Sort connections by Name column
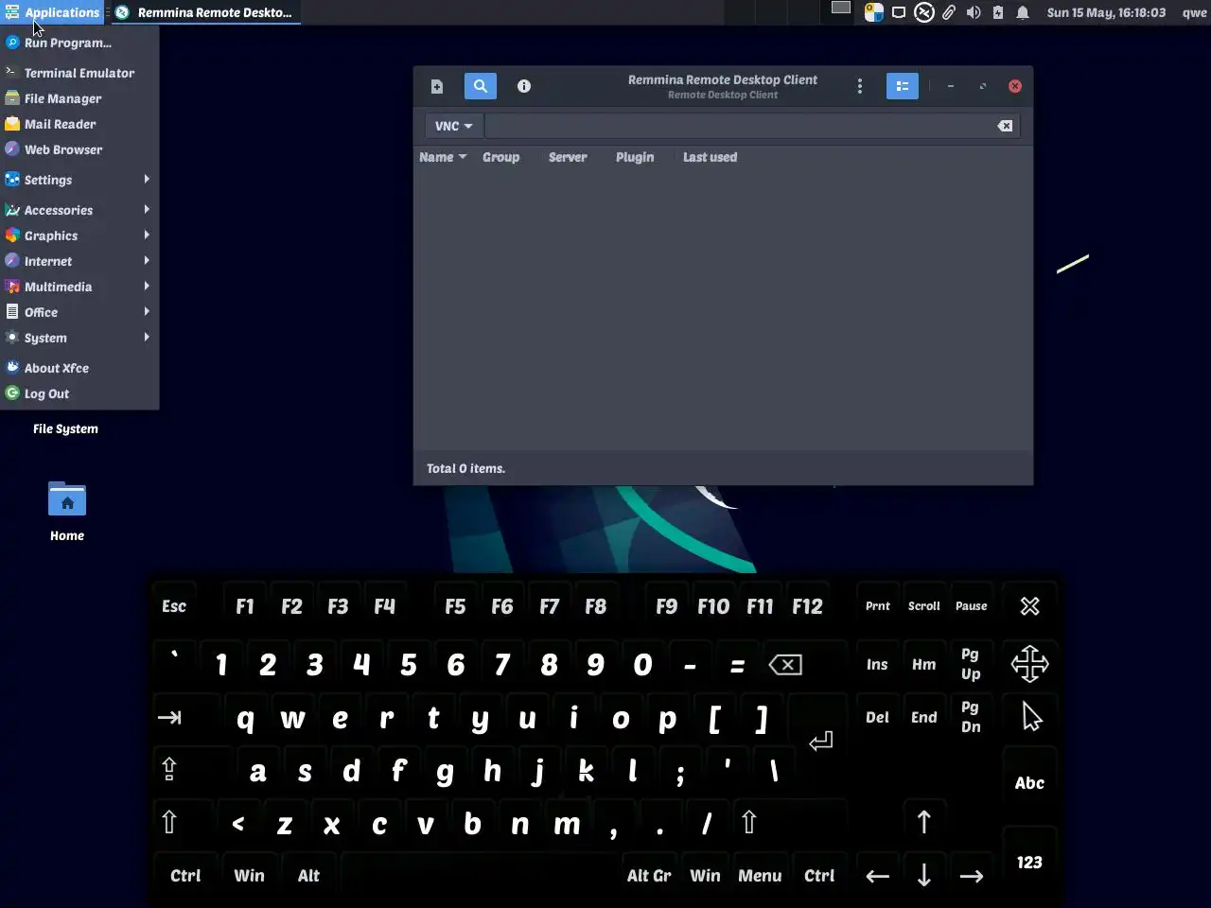 pyautogui.click(x=443, y=157)
